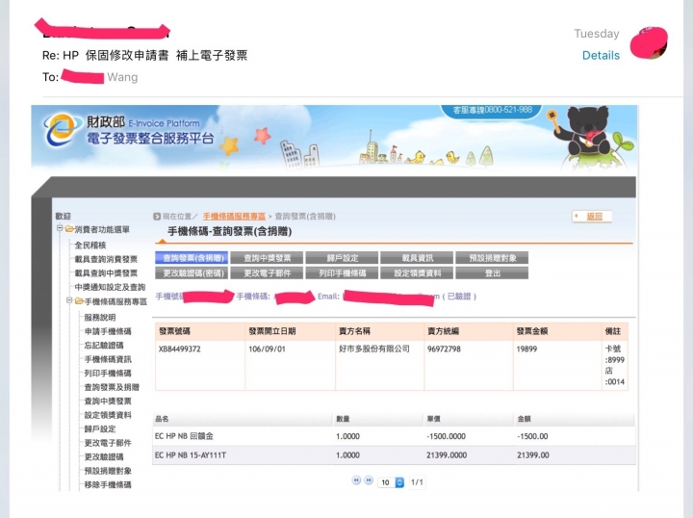Click the 消費者功能選單 folder icon

tap(69, 229)
